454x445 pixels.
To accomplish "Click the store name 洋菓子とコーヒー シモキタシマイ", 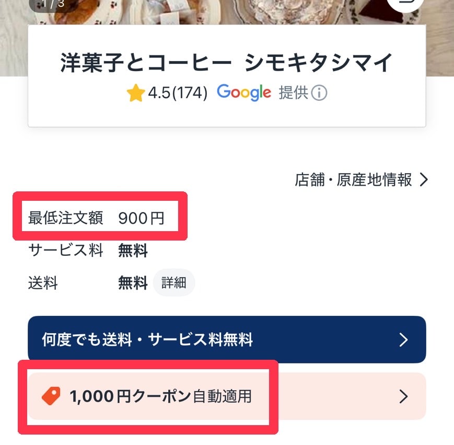I will 227,60.
